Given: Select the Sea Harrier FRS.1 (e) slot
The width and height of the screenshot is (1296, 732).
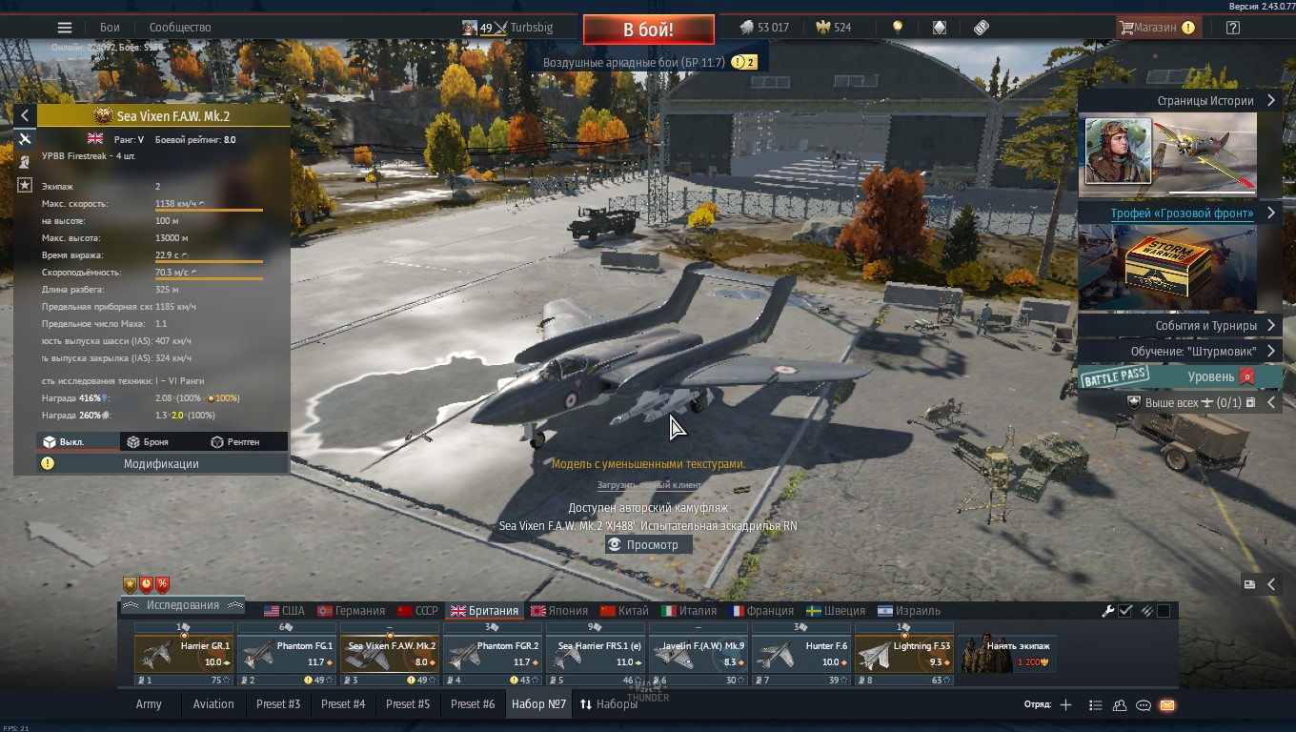Looking at the screenshot, I should click(x=596, y=654).
